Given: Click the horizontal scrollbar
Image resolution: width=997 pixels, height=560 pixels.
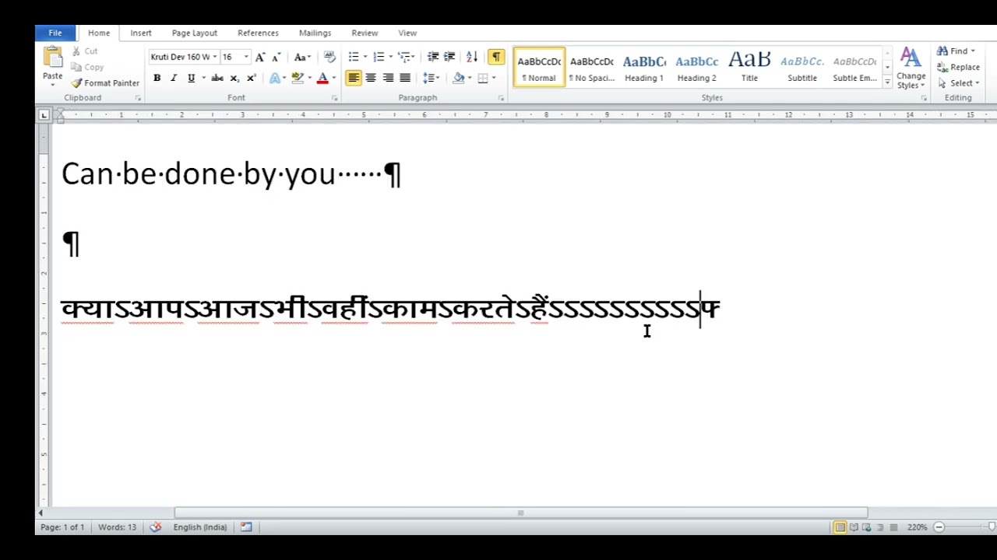Looking at the screenshot, I should coord(520,513).
